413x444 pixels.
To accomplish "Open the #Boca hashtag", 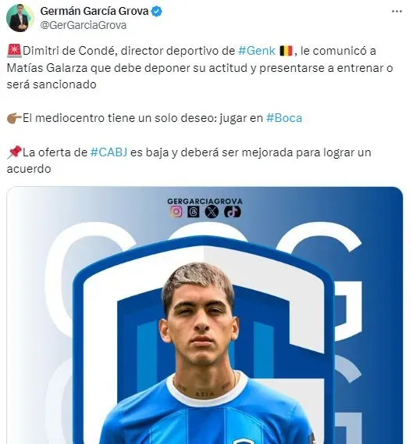I will (284, 118).
